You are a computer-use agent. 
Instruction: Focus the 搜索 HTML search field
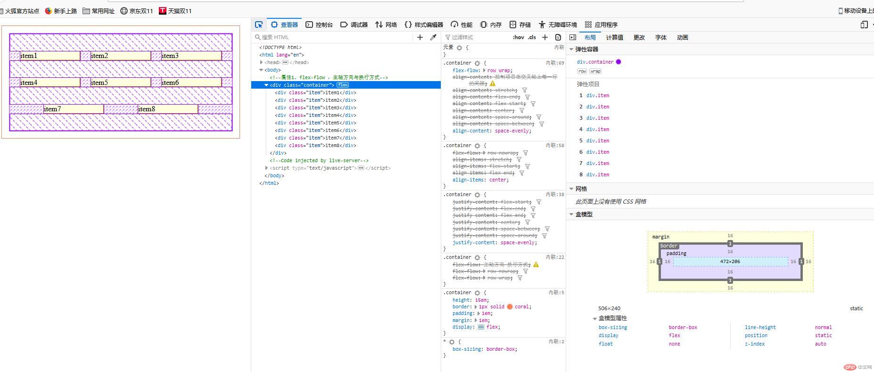click(333, 37)
